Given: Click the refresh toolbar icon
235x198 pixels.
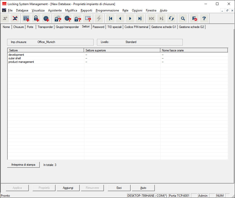Looking at the screenshot, I should point(171,19).
